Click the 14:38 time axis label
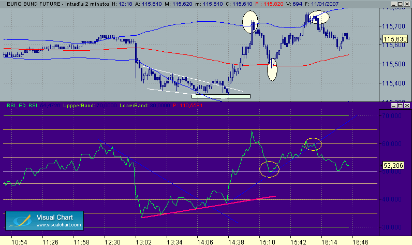 (236, 242)
